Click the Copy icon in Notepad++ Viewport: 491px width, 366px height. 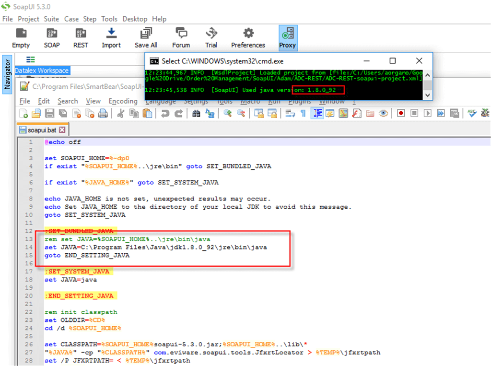pos(134,113)
